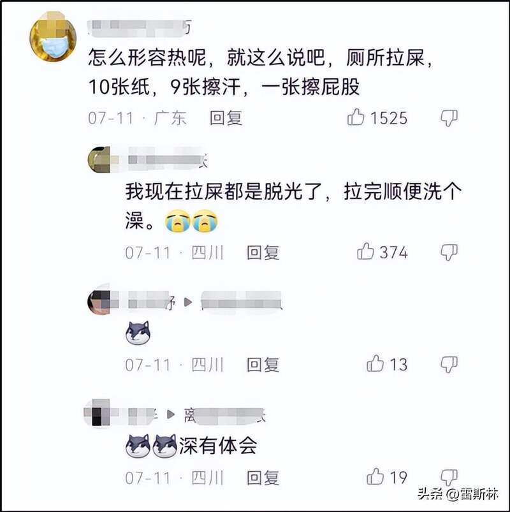Click 回复 under the 13-like husky reply
Screen dimensions: 510x512
click(x=263, y=365)
